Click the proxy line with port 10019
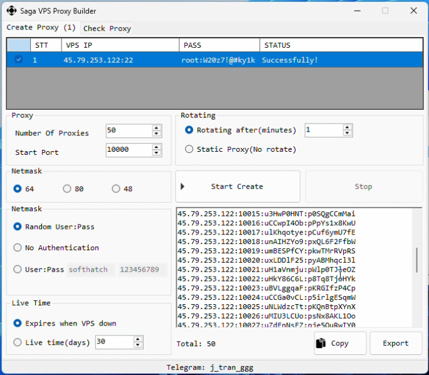Screen dimensions: 429x375 click(x=267, y=251)
